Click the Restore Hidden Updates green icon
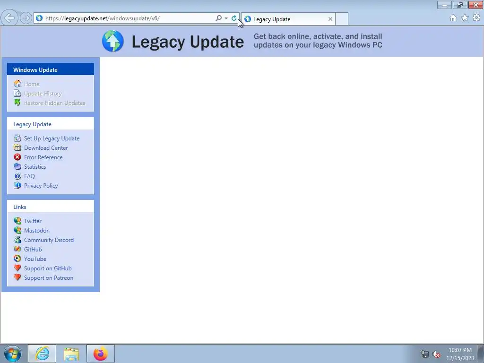484x363 pixels. pos(17,103)
